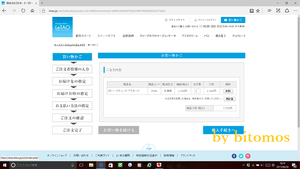Open the 特定商取引法表示 footer link
This screenshot has height=169, width=300.
point(147,155)
